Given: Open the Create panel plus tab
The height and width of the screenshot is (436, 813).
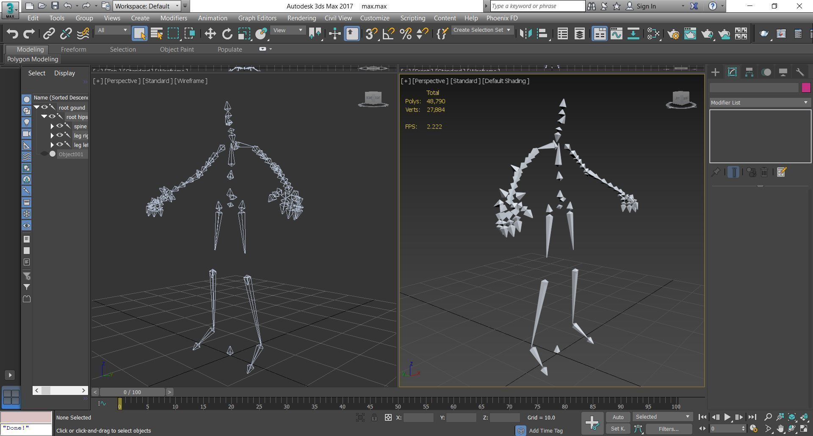Looking at the screenshot, I should click(715, 72).
